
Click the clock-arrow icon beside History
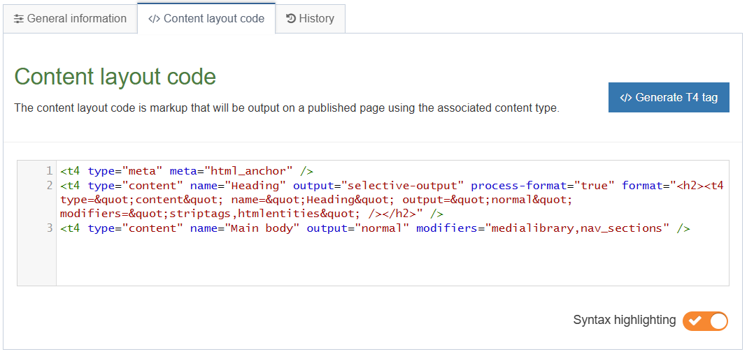point(291,19)
